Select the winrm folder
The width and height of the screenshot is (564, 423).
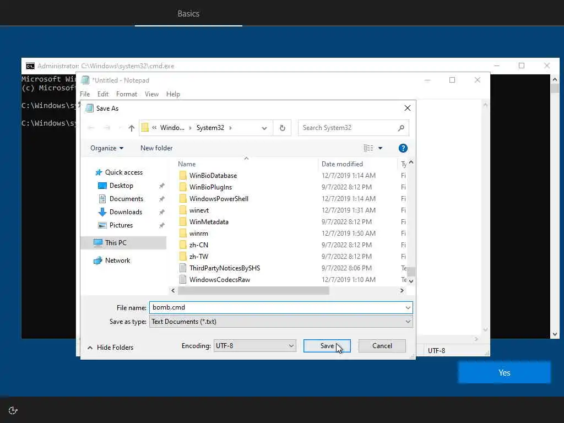[198, 233]
